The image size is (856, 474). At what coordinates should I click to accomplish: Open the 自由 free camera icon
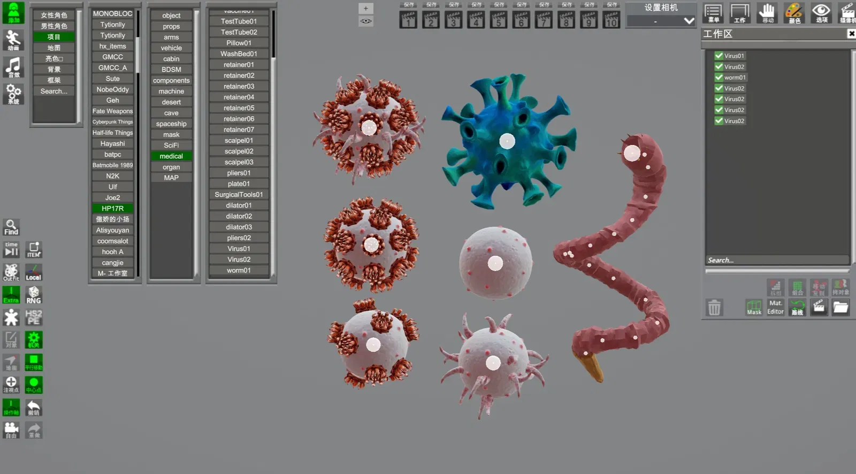(11, 430)
